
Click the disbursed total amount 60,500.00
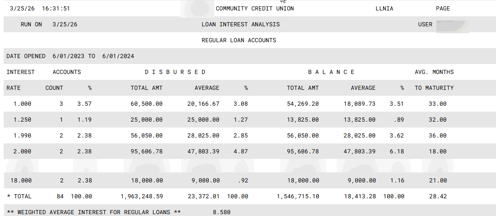coord(147,103)
